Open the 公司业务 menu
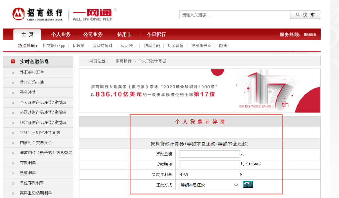Viewport: 339px width, 198px height. pos(93,35)
